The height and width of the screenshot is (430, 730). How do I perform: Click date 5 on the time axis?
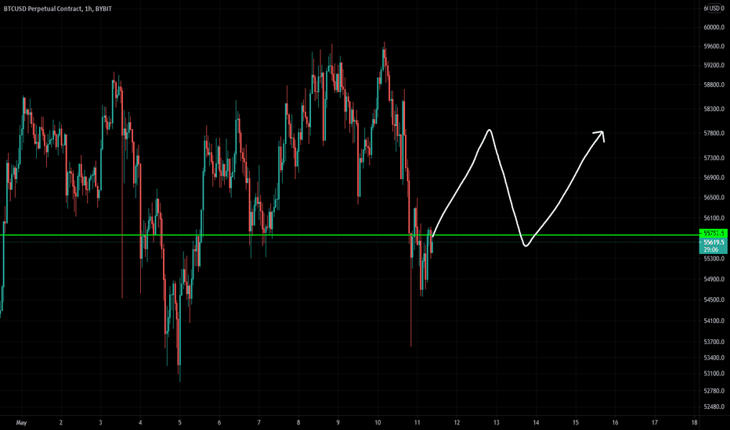[179, 422]
